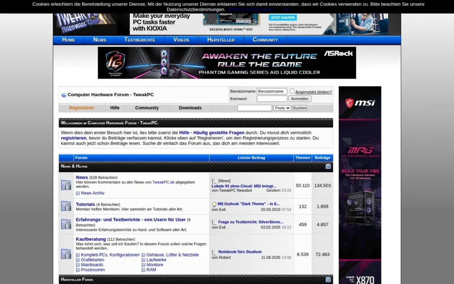Image resolution: width=454 pixels, height=284 pixels.
Task: Click Registrieren in forum menu bar
Action: [x=82, y=108]
